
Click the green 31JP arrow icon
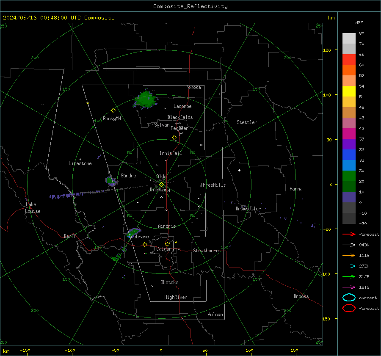coord(349,276)
